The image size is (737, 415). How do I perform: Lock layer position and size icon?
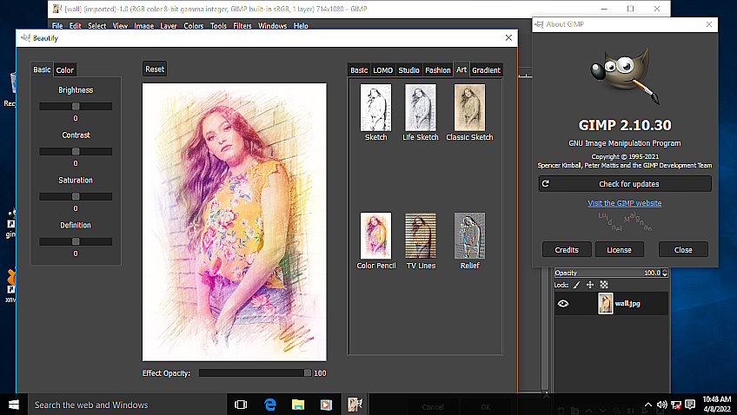589,285
